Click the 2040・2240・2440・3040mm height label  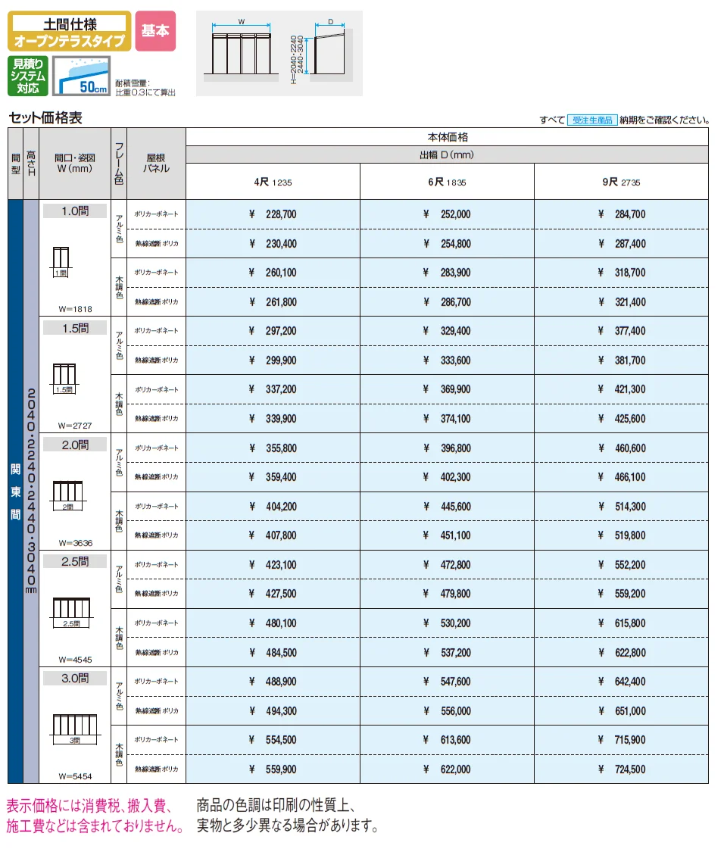pyautogui.click(x=31, y=492)
